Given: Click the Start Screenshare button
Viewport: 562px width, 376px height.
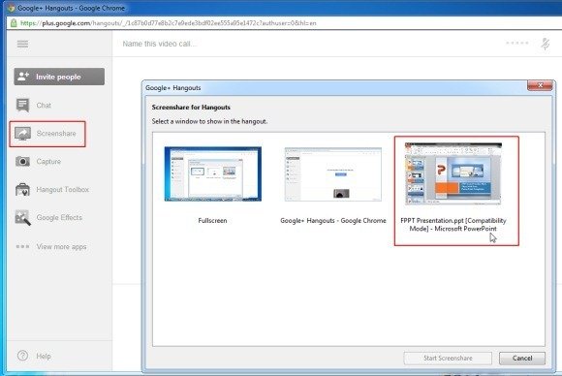Looking at the screenshot, I should pos(448,359).
